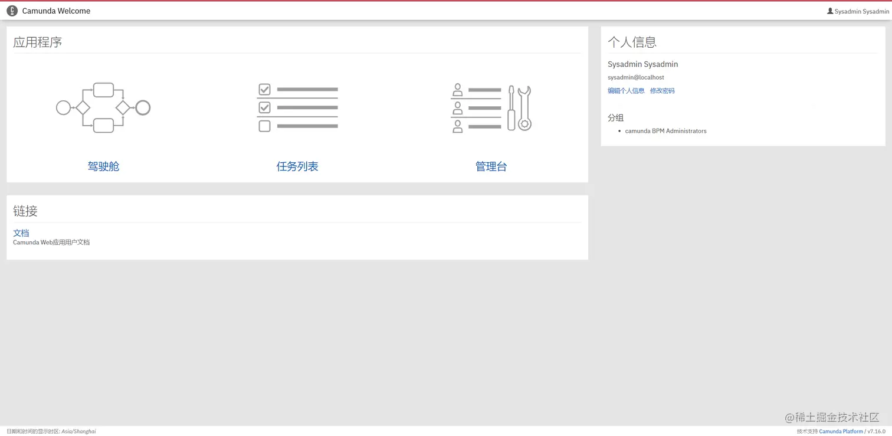The height and width of the screenshot is (436, 892).
Task: Click the 应用程序 section heading
Action: click(38, 42)
